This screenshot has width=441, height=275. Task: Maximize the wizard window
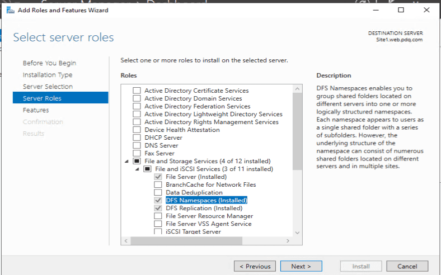(x=401, y=10)
